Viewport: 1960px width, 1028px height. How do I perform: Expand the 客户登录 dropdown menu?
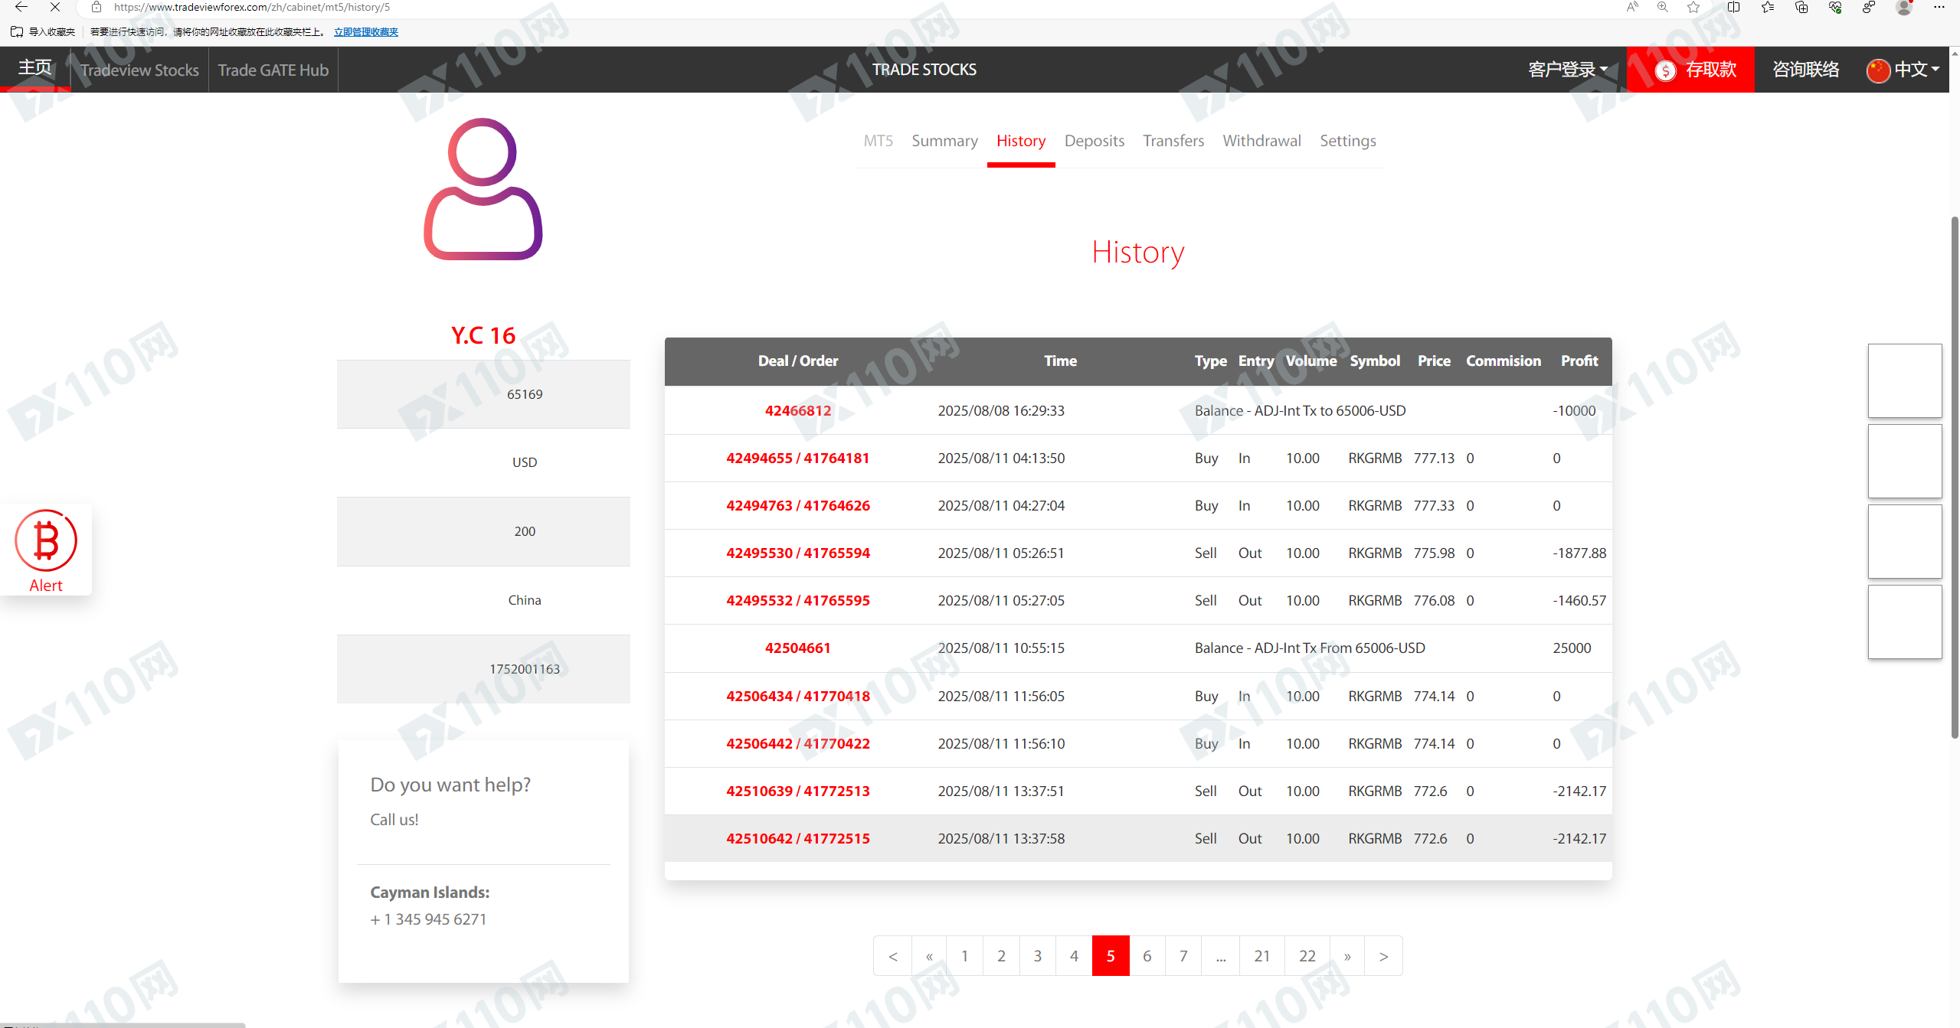[1567, 70]
